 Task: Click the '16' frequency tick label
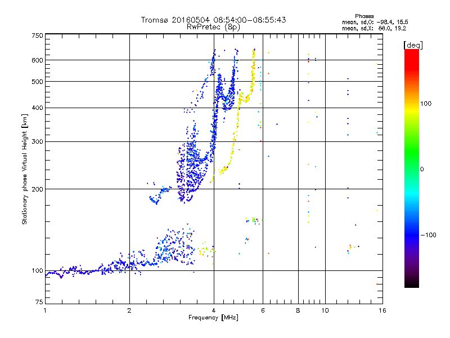382,310
